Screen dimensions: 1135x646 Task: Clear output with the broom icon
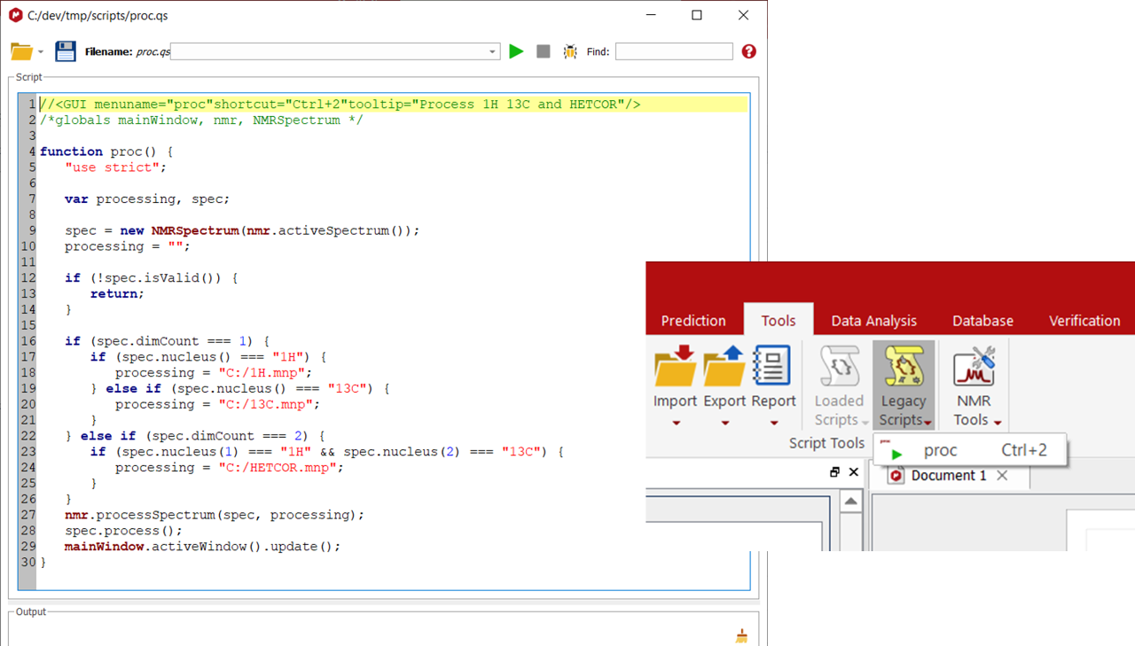(741, 635)
